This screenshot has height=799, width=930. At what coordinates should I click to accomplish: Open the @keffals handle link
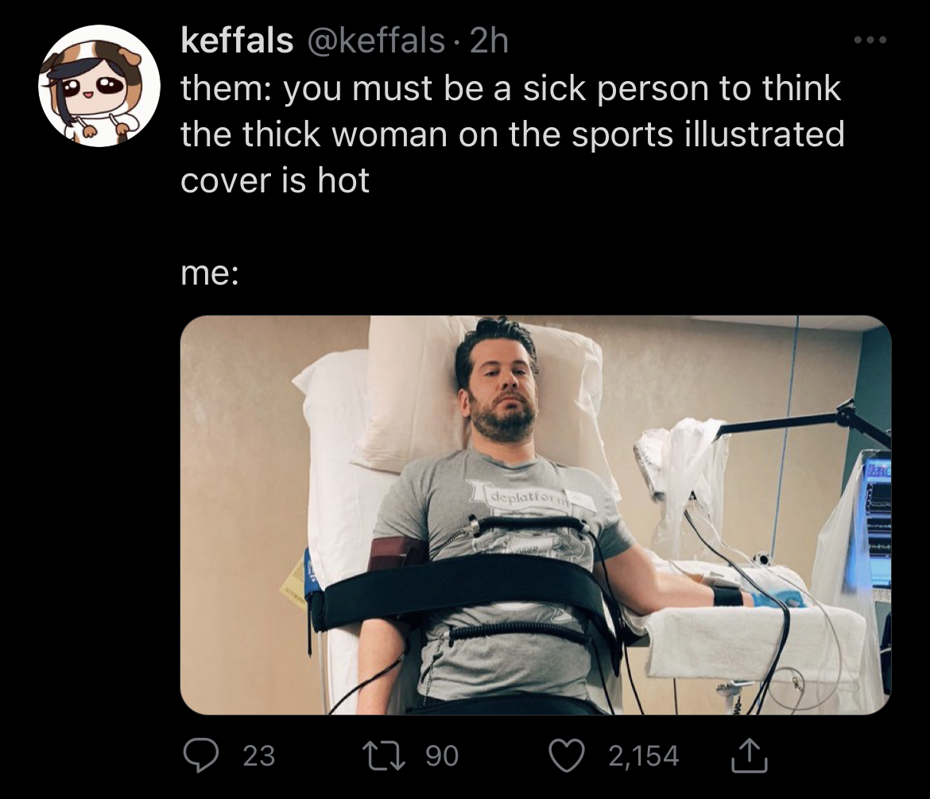[374, 41]
